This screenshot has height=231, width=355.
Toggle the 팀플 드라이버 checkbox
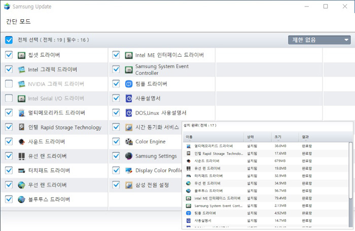click(x=116, y=84)
